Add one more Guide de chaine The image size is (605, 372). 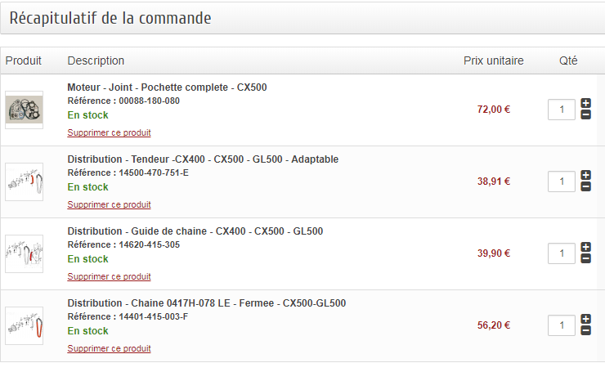tap(585, 247)
